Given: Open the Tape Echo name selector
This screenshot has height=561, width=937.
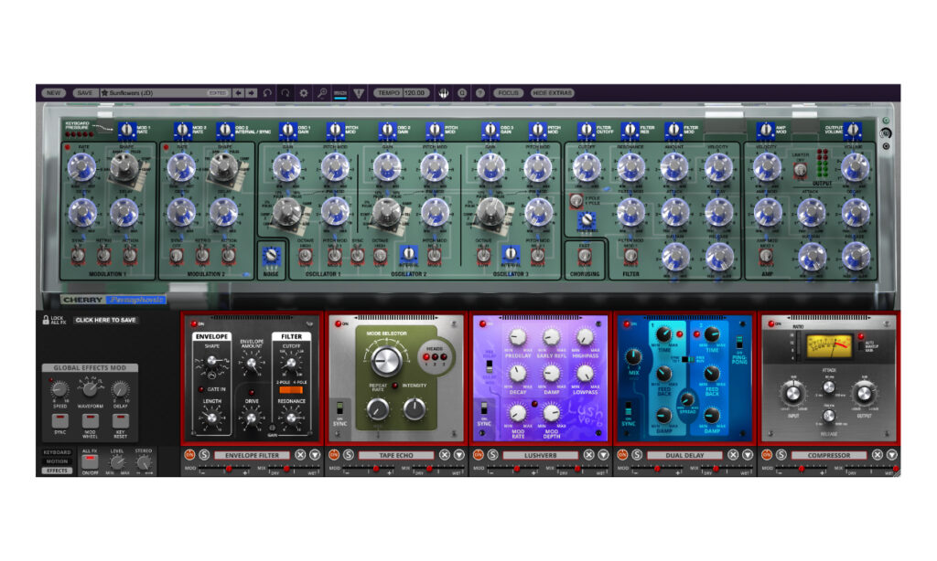Looking at the screenshot, I should click(x=395, y=455).
